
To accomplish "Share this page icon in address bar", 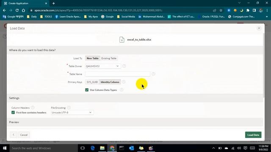I will point(215,10).
